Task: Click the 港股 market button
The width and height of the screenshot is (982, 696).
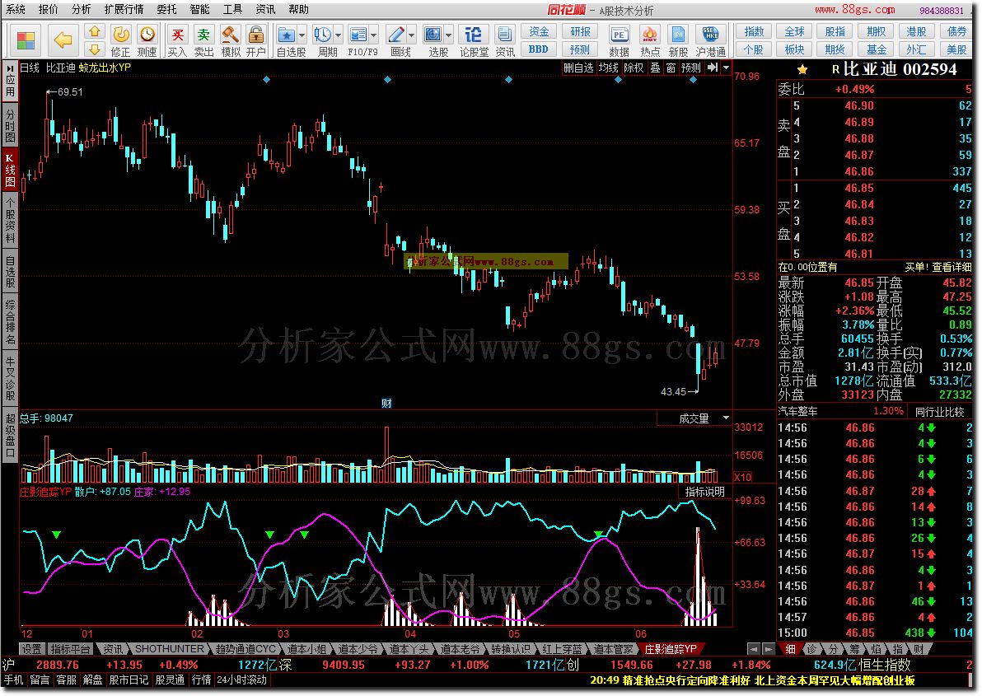Action: pyautogui.click(x=916, y=31)
